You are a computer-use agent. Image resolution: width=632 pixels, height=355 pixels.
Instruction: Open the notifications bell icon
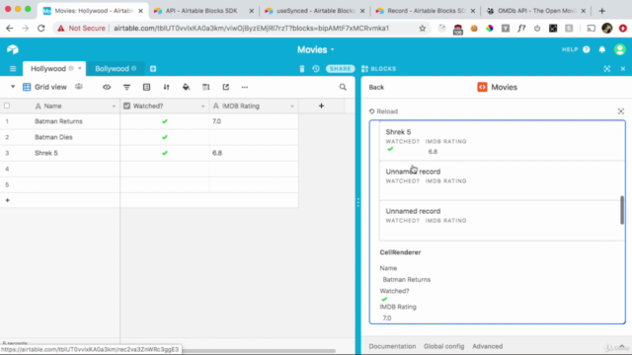point(602,49)
